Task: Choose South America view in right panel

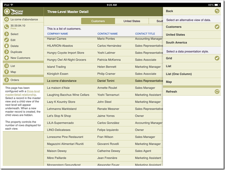Action: pyautogui.click(x=192, y=42)
